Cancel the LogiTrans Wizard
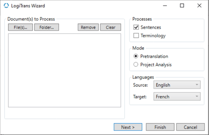 [190, 127]
